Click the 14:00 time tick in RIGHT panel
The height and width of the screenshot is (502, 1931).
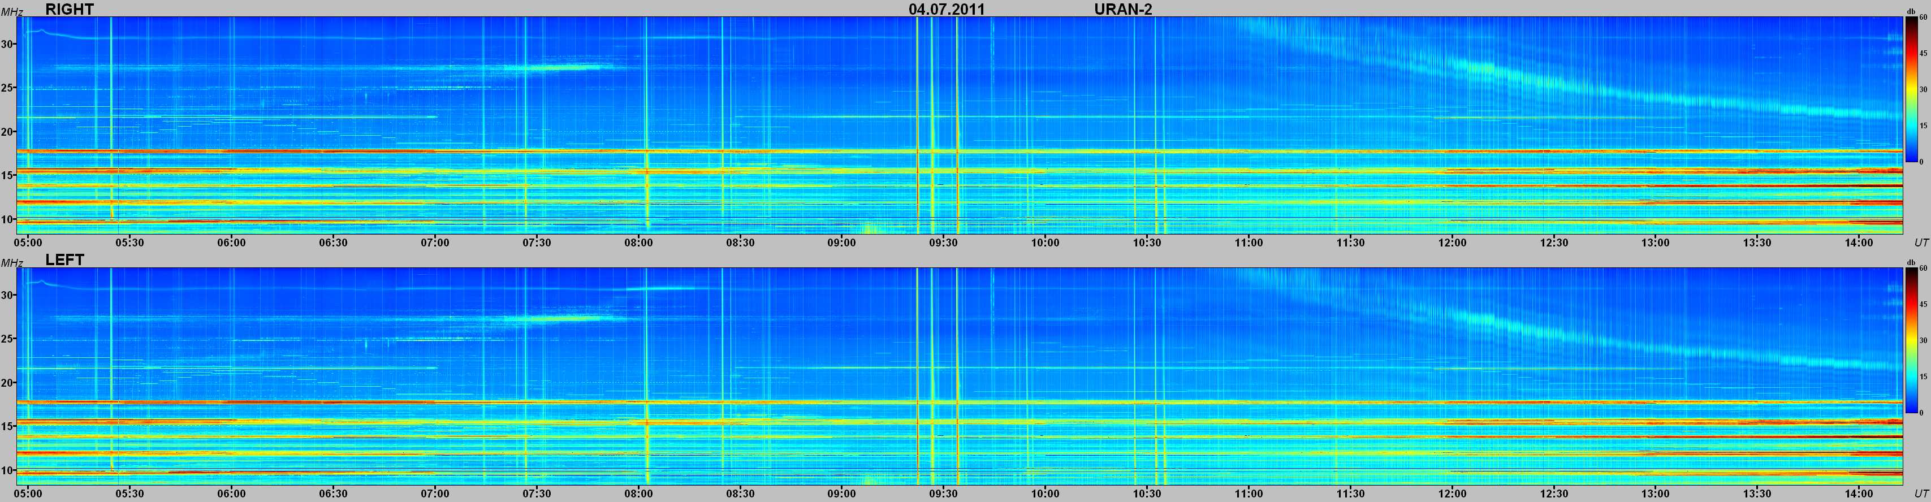pos(1859,243)
